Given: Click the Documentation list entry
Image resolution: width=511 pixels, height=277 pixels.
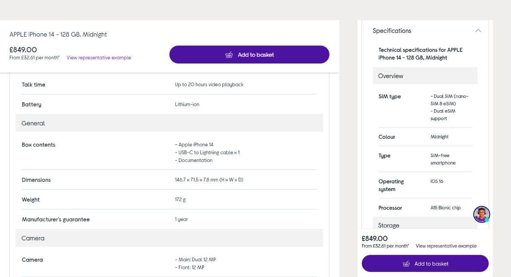Looking at the screenshot, I should click(x=194, y=160).
